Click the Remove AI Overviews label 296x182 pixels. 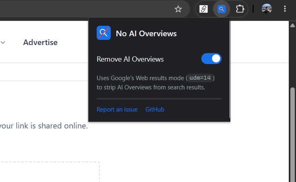[130, 59]
